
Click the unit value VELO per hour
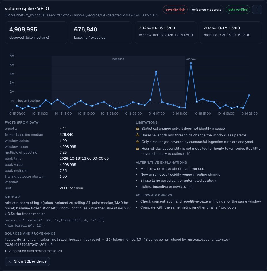(x=72, y=188)
